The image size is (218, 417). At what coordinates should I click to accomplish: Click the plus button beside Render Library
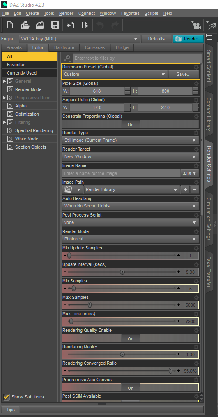click(185, 190)
